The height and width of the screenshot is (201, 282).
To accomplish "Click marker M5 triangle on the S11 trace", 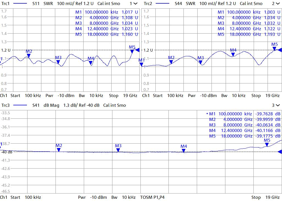I will (x=132, y=51).
